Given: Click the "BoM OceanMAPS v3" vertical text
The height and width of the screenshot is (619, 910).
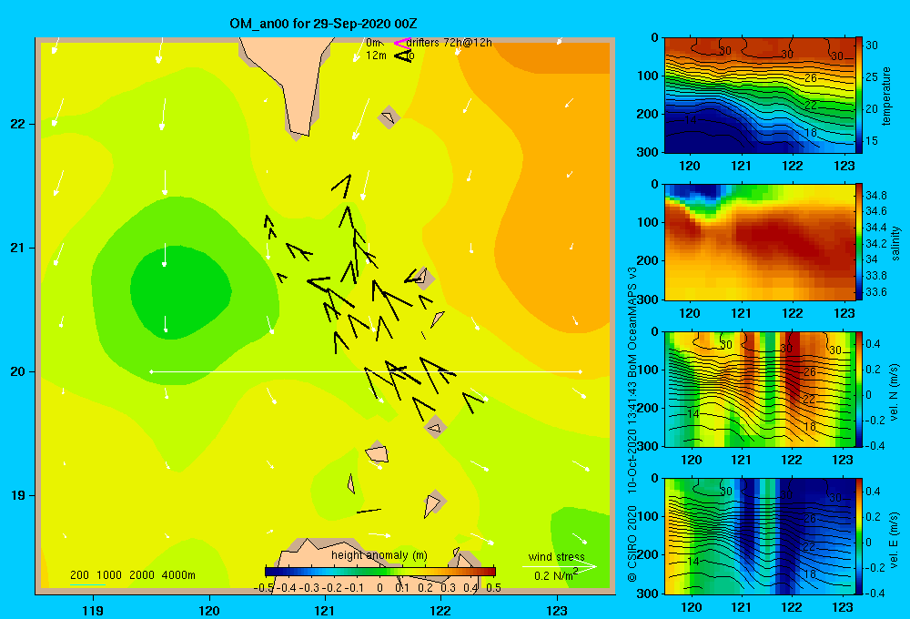Looking at the screenshot, I should 632,323.
